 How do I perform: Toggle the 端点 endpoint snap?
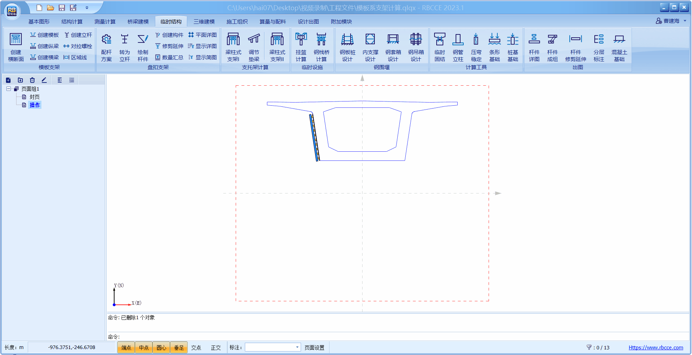click(x=126, y=348)
